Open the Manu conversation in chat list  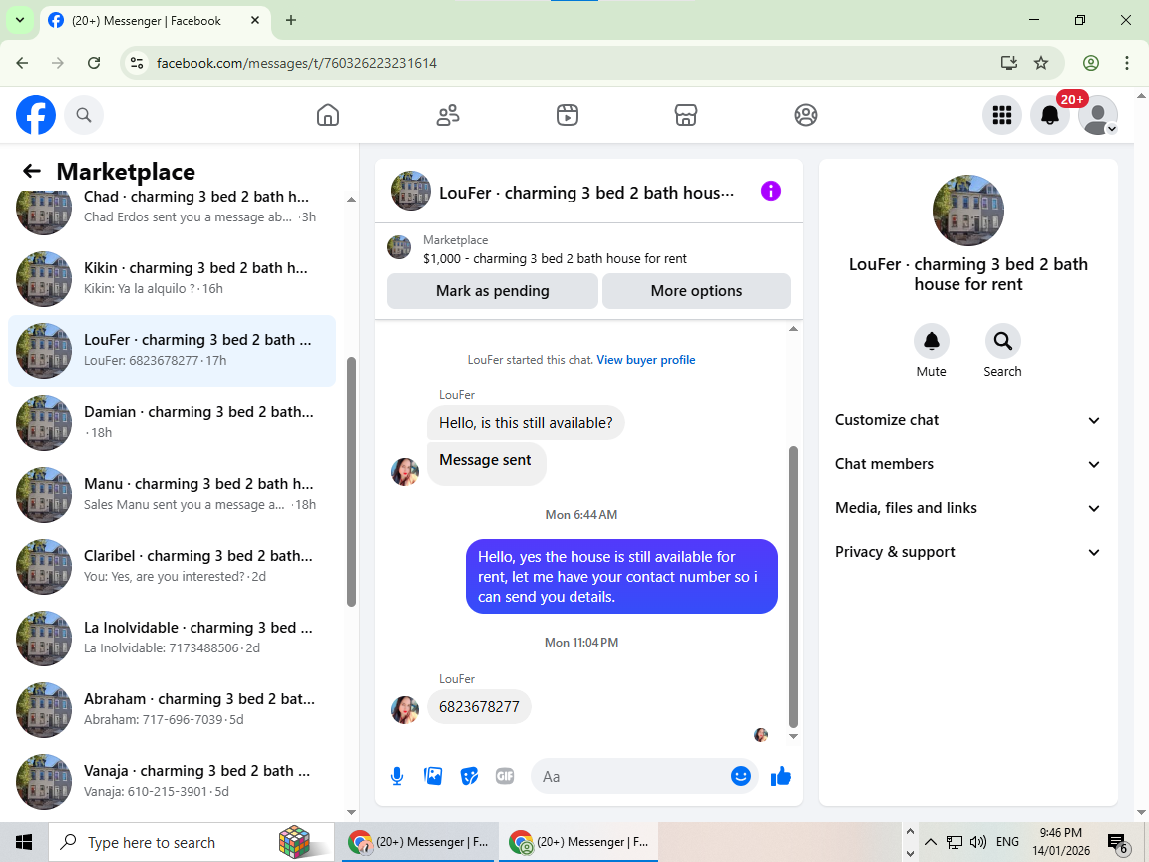coord(172,495)
